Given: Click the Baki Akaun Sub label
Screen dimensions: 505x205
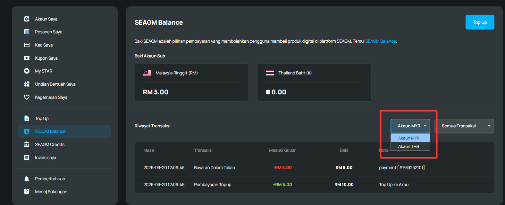Looking at the screenshot, I should [x=150, y=56].
